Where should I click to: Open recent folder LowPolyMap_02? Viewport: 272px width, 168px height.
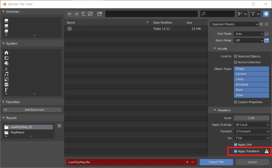tap(28, 127)
